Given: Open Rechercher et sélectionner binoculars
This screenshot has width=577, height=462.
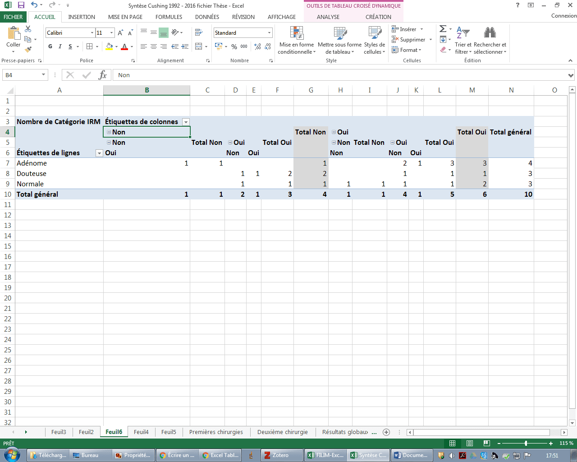Looking at the screenshot, I should pos(490,41).
